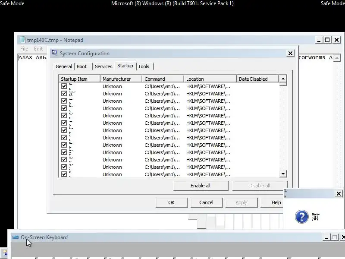
Task: Click the Disable all button
Action: [x=260, y=186]
